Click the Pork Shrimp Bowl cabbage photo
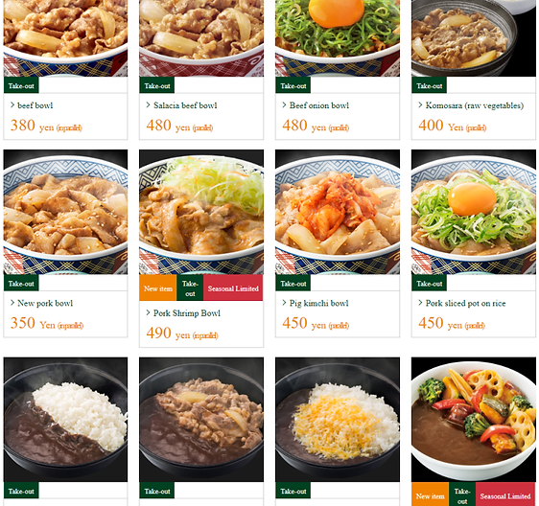The width and height of the screenshot is (539, 506). click(x=201, y=212)
